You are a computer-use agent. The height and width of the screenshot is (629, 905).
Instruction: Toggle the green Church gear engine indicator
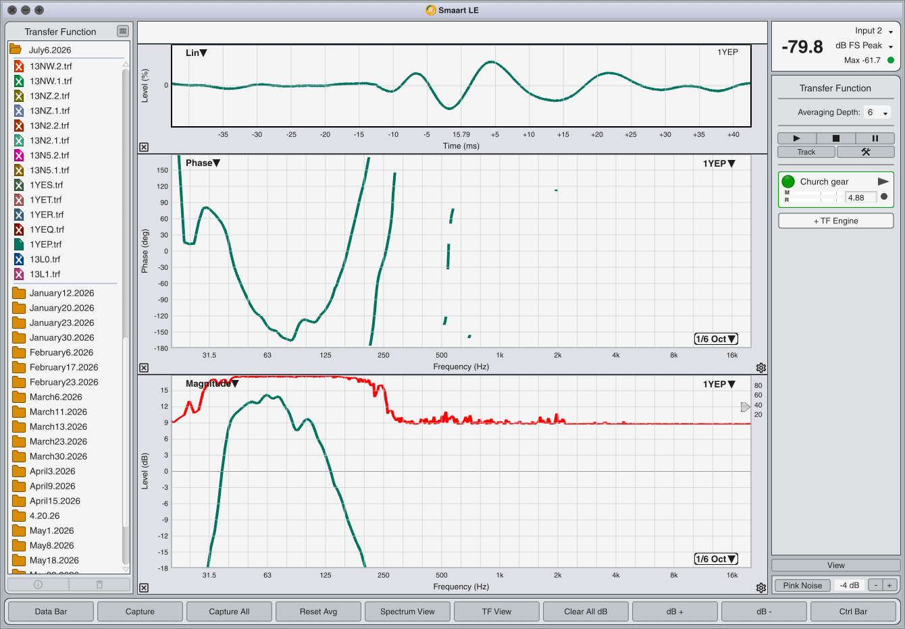click(788, 182)
